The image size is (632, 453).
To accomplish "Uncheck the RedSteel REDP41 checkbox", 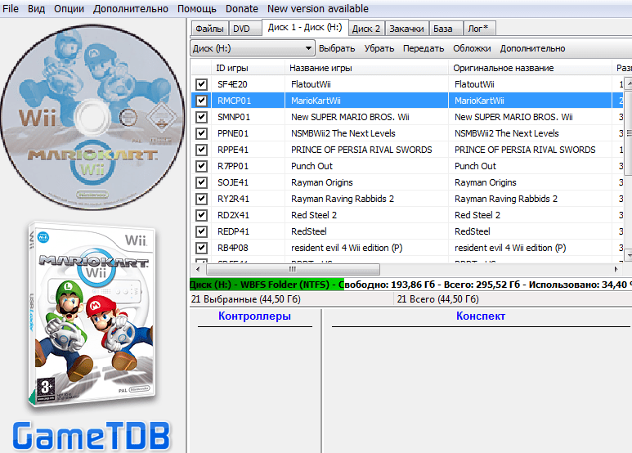I will pyautogui.click(x=201, y=231).
